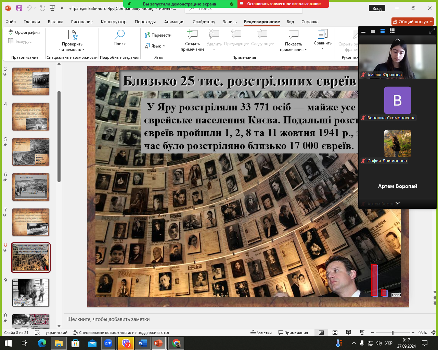Switch to the Главная tab
Screen dimensions: 438x350
tap(32, 22)
